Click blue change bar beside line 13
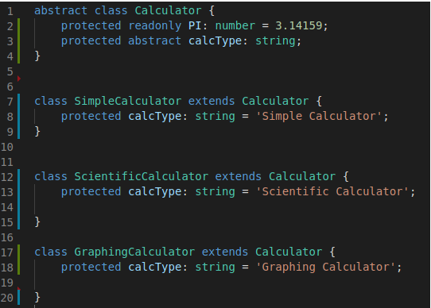 19,191
